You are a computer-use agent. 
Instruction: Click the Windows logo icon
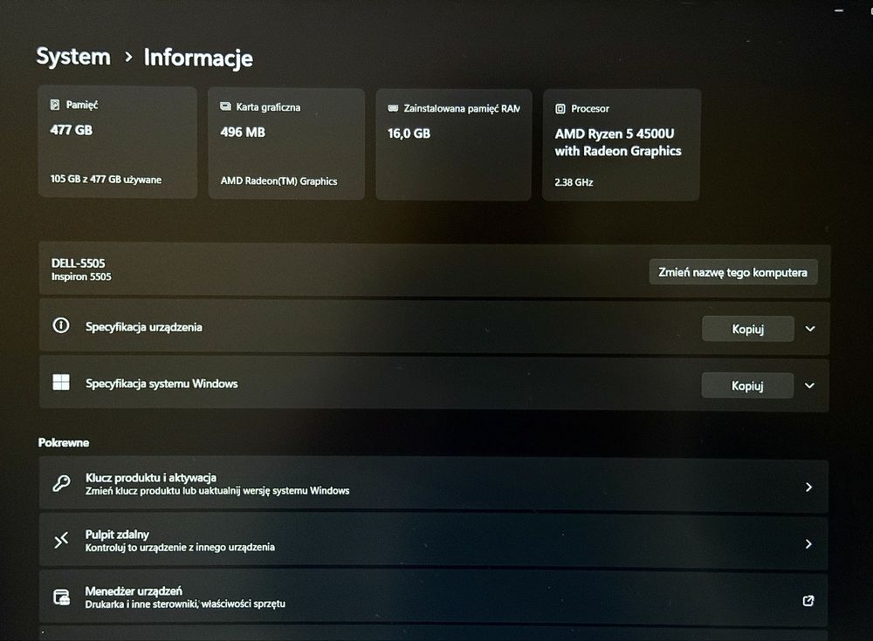coord(61,382)
